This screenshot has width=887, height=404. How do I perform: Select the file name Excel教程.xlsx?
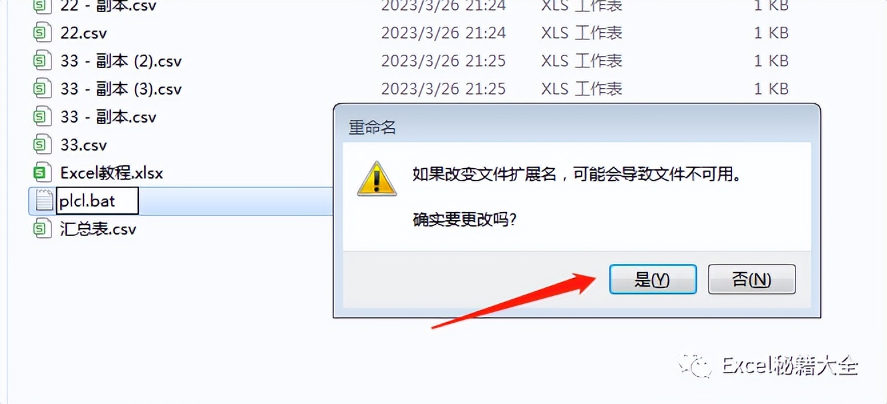[x=112, y=173]
